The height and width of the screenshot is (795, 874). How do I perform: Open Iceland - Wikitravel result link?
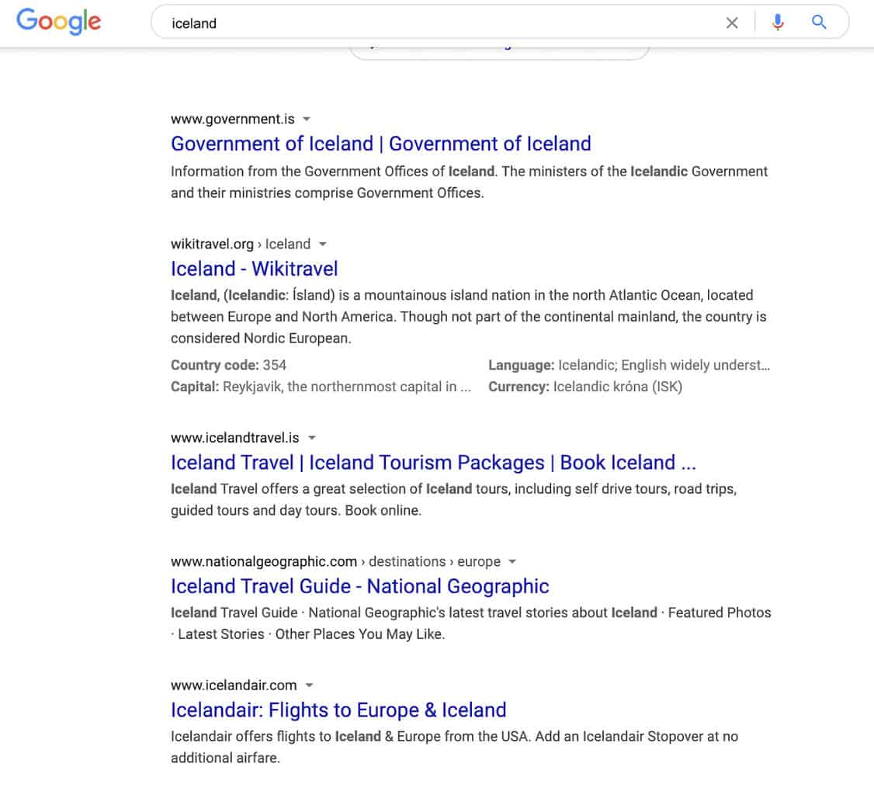tap(254, 269)
